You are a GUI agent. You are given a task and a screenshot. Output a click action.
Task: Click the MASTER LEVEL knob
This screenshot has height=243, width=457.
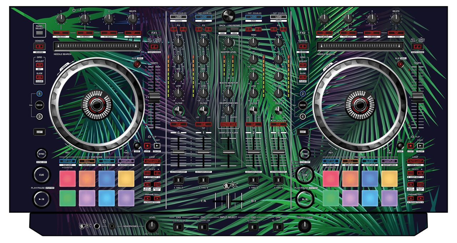(x=228, y=42)
